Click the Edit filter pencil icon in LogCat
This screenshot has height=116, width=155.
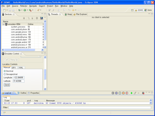tap(135, 93)
